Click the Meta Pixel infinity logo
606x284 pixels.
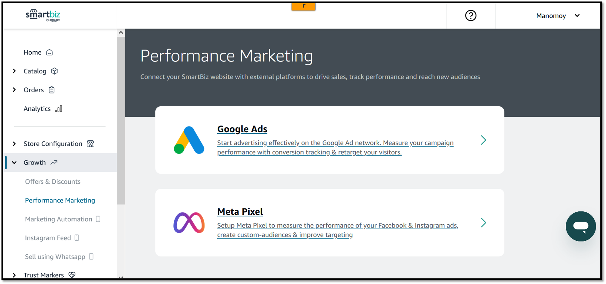[x=189, y=222]
